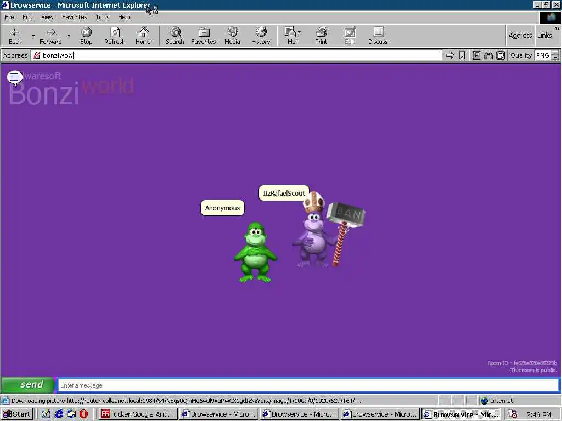562x421 pixels.
Task: Go back with the Back button
Action: 15,36
